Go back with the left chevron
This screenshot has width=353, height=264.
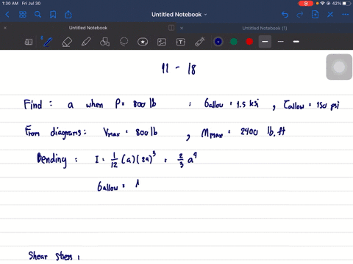(7, 15)
